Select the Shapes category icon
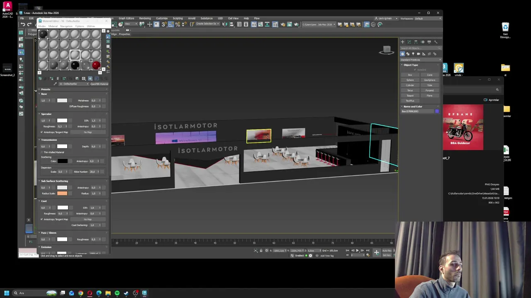 click(x=408, y=54)
